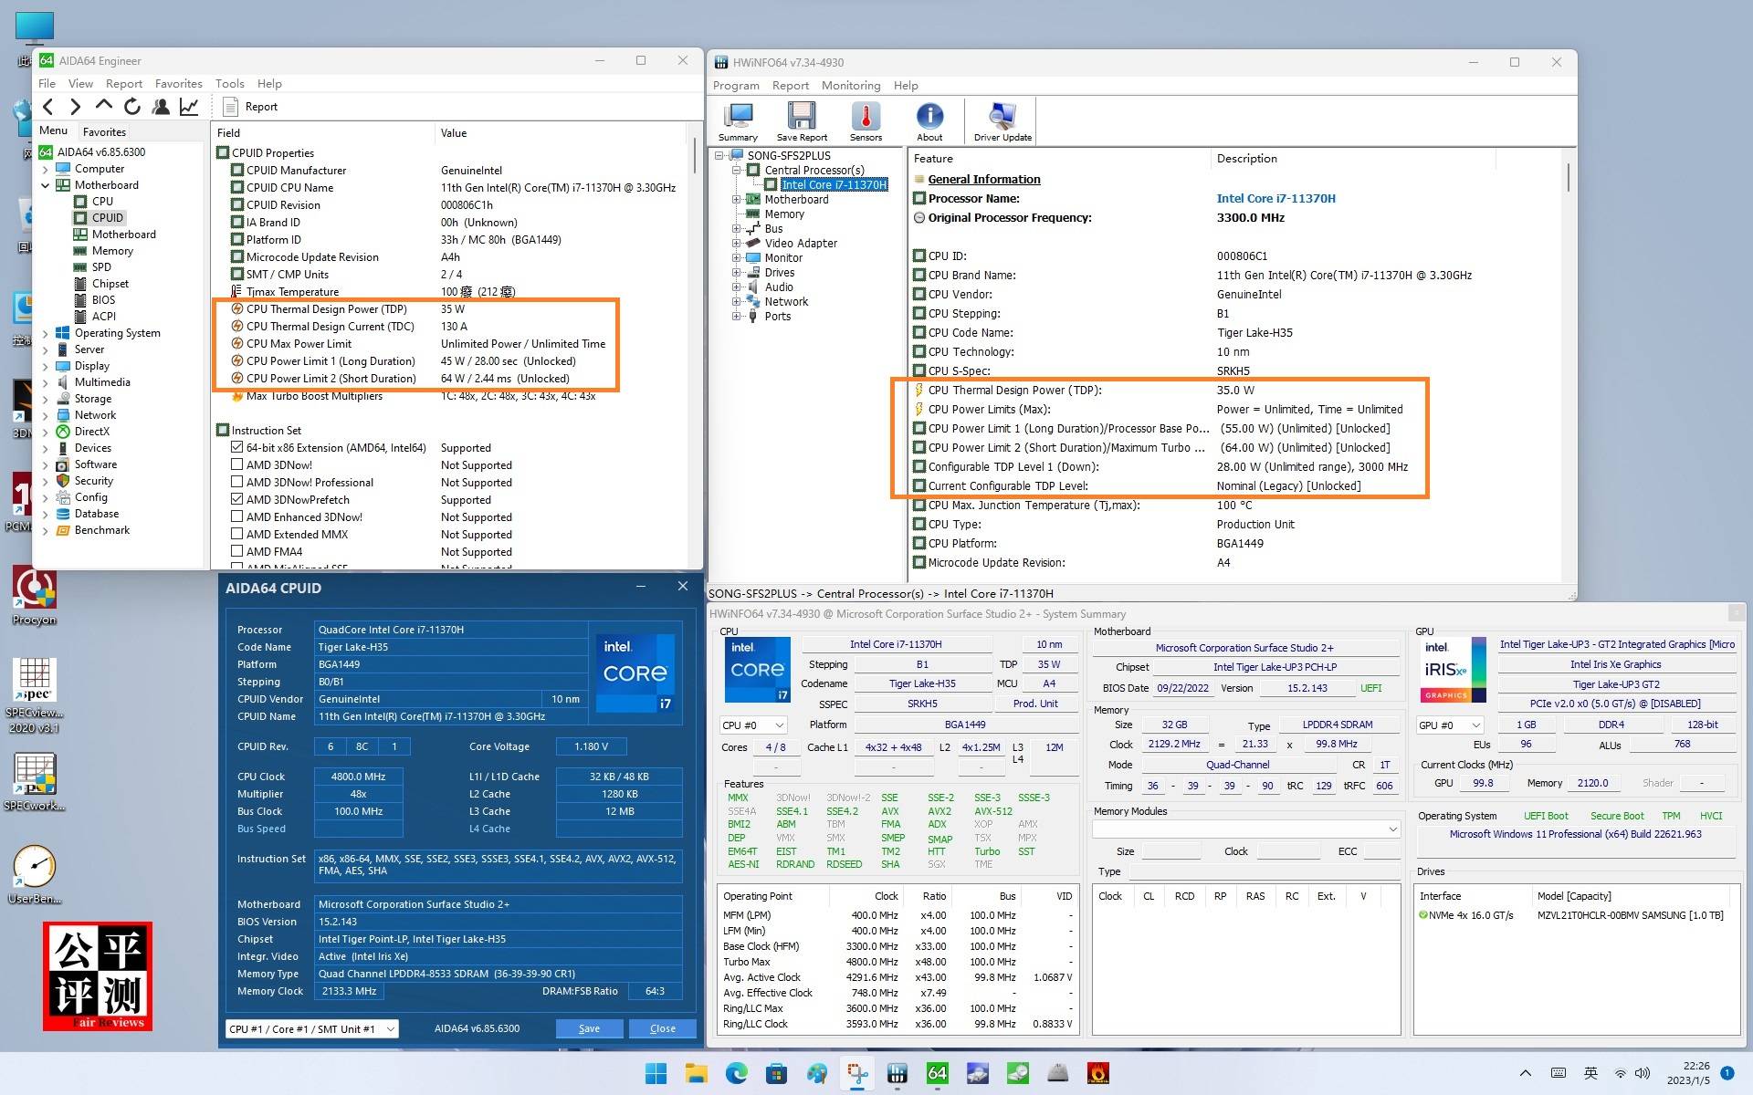Toggle AMD FMA4 checkbox
1753x1095 pixels.
click(237, 552)
